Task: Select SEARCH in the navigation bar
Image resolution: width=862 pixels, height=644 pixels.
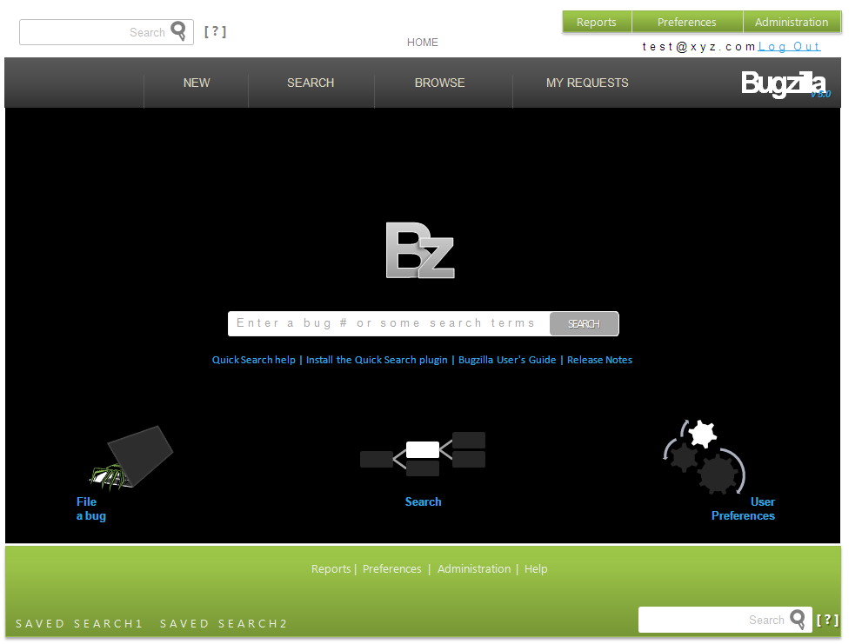Action: pos(311,83)
